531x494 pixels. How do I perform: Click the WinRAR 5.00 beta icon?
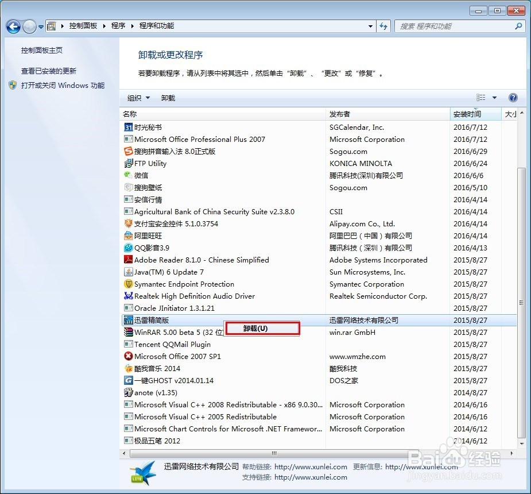point(129,333)
